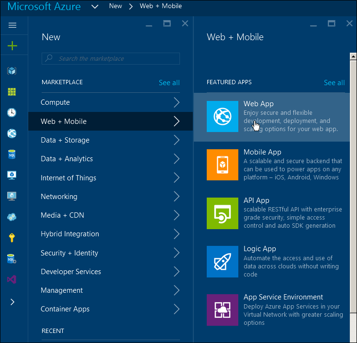The height and width of the screenshot is (343, 357).
Task: Minimize the Web + Mobile blade
Action: (313, 25)
